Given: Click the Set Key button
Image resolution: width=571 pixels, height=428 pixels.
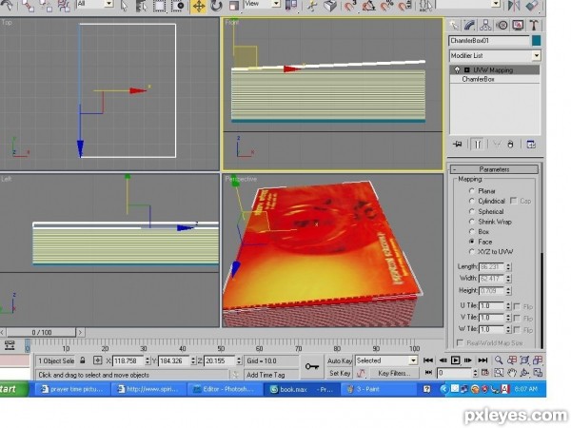Looking at the screenshot, I should pyautogui.click(x=340, y=373).
